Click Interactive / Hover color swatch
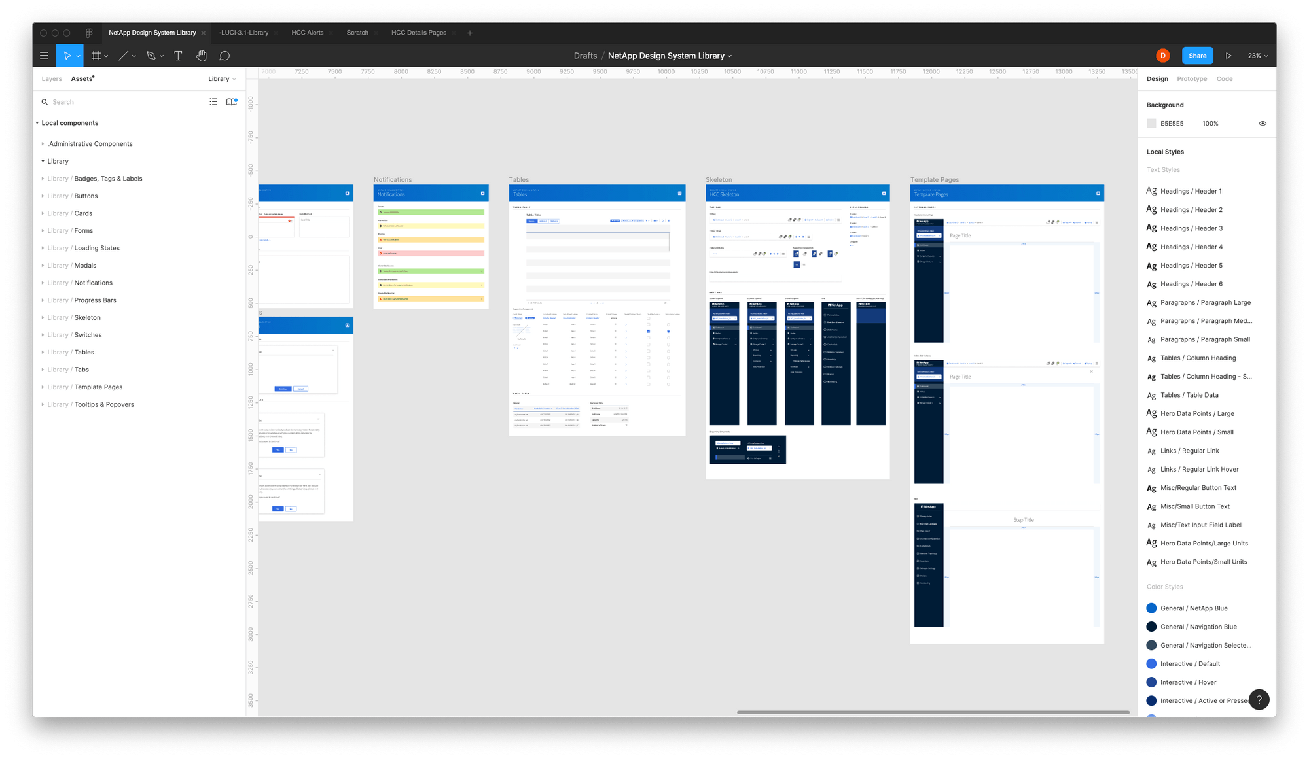Viewport: 1309px width, 760px height. [1151, 682]
